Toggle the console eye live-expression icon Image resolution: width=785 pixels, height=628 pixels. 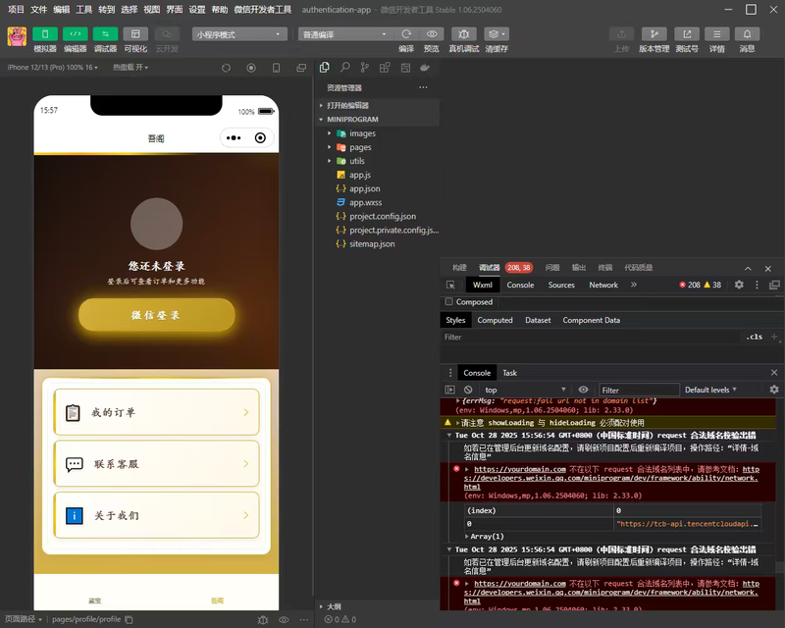click(583, 390)
